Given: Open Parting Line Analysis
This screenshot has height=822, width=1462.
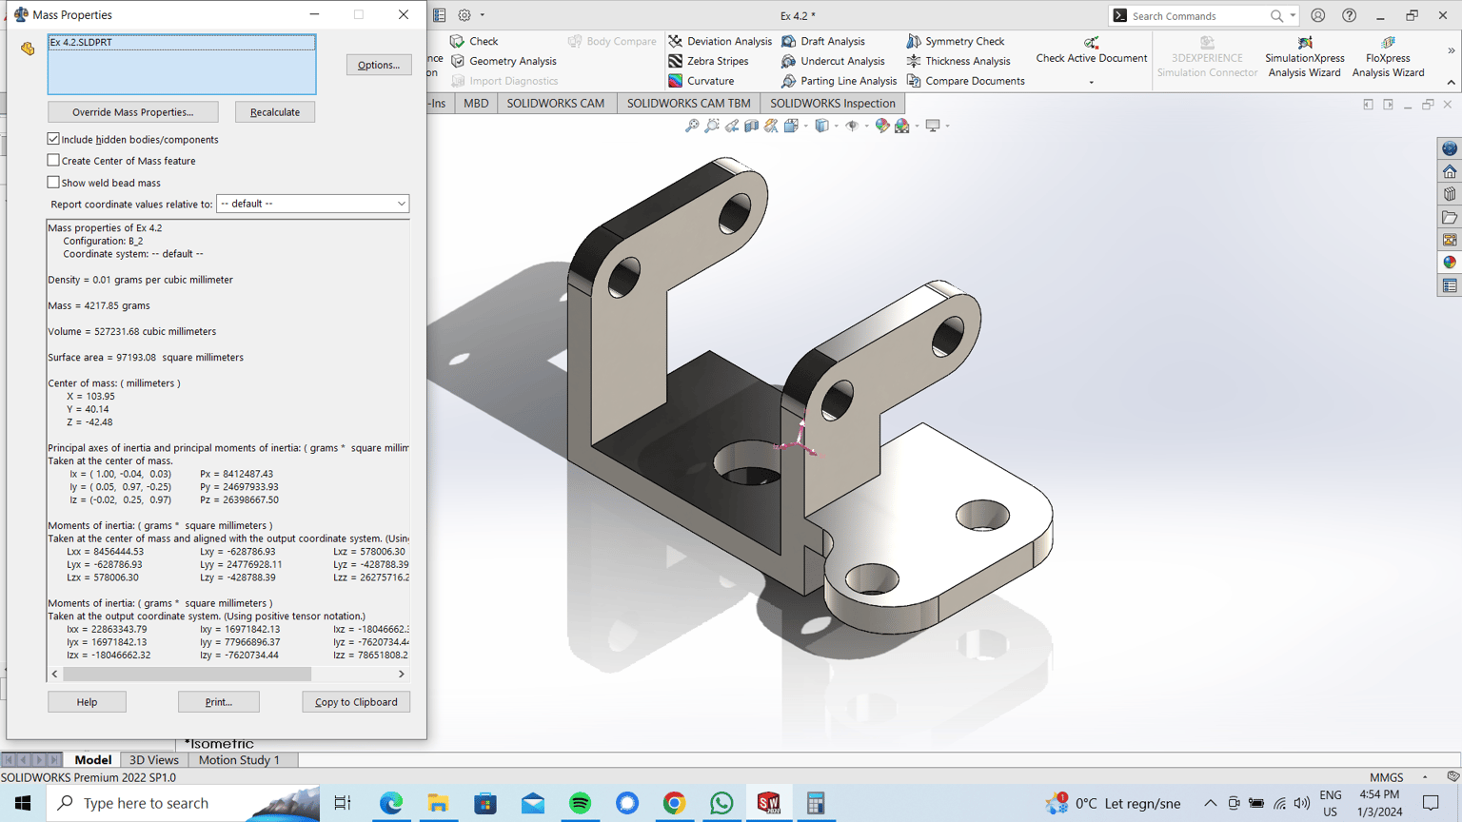Looking at the screenshot, I should [839, 81].
